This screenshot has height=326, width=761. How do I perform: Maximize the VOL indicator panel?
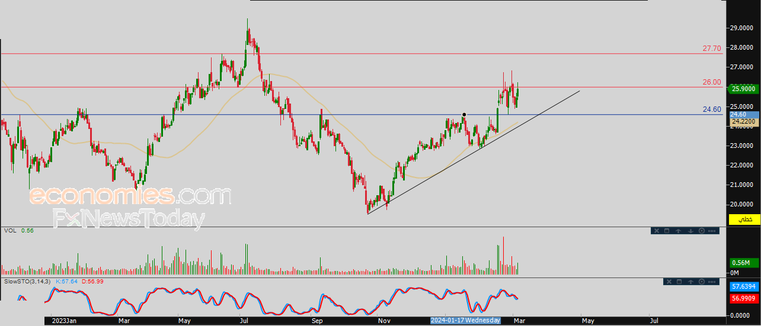click(x=667, y=231)
